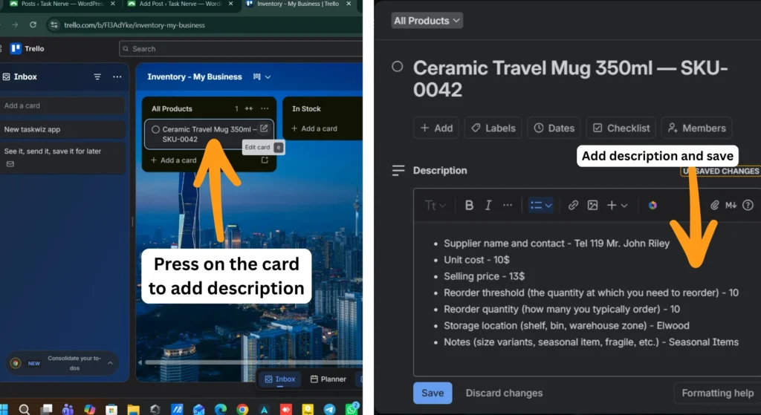Click the Add button on card
Image resolution: width=761 pixels, height=415 pixels.
click(435, 128)
